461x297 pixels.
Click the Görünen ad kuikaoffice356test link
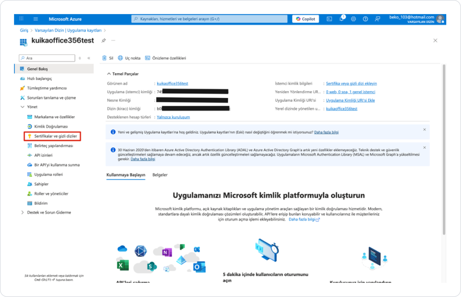pyautogui.click(x=172, y=84)
